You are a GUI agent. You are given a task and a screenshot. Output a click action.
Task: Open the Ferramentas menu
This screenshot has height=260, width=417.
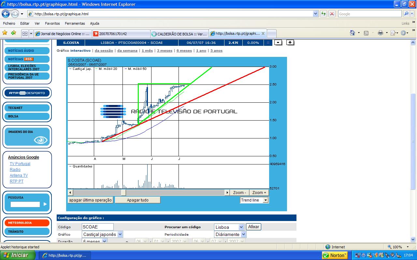coord(75,23)
